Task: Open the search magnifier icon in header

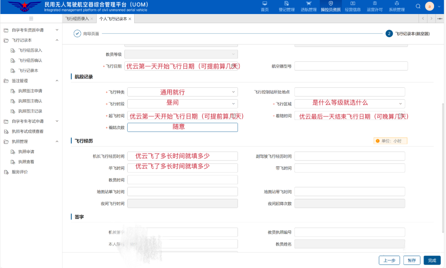Action: coord(418,6)
